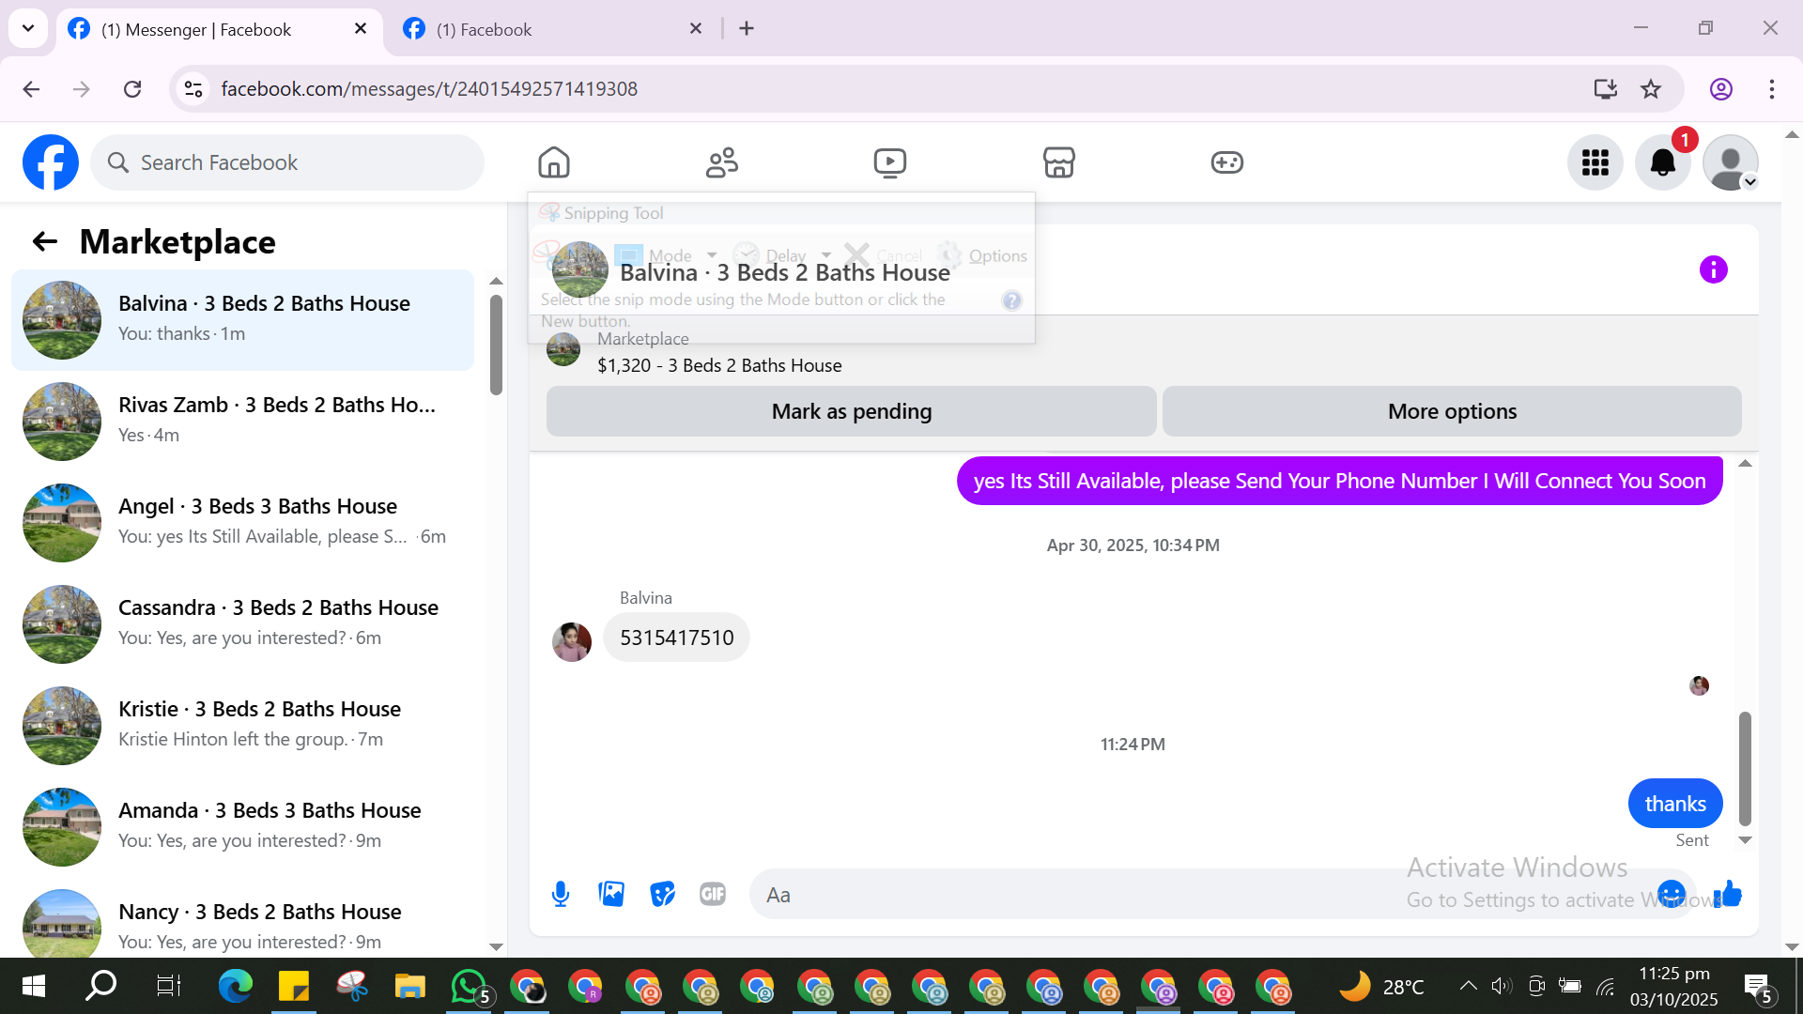Click Mark as pending button

click(852, 411)
